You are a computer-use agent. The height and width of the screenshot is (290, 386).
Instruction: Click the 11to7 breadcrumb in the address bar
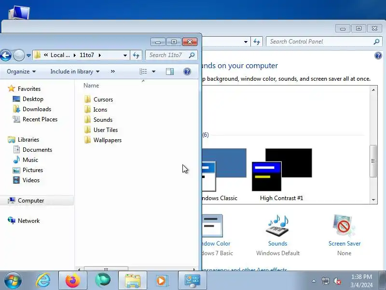pos(87,55)
